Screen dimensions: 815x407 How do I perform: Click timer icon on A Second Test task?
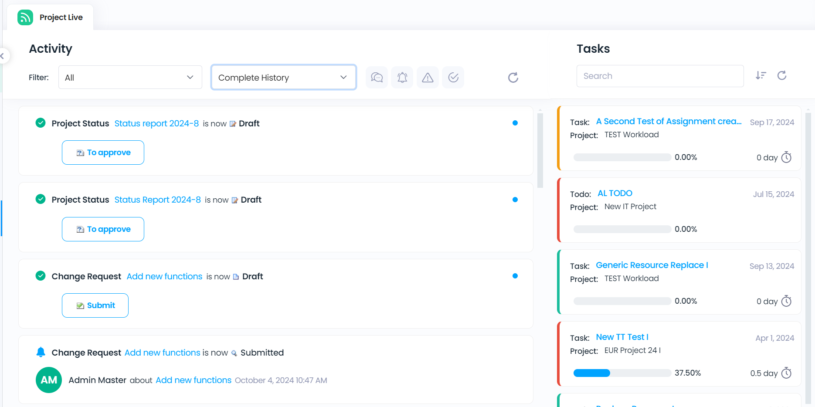786,157
